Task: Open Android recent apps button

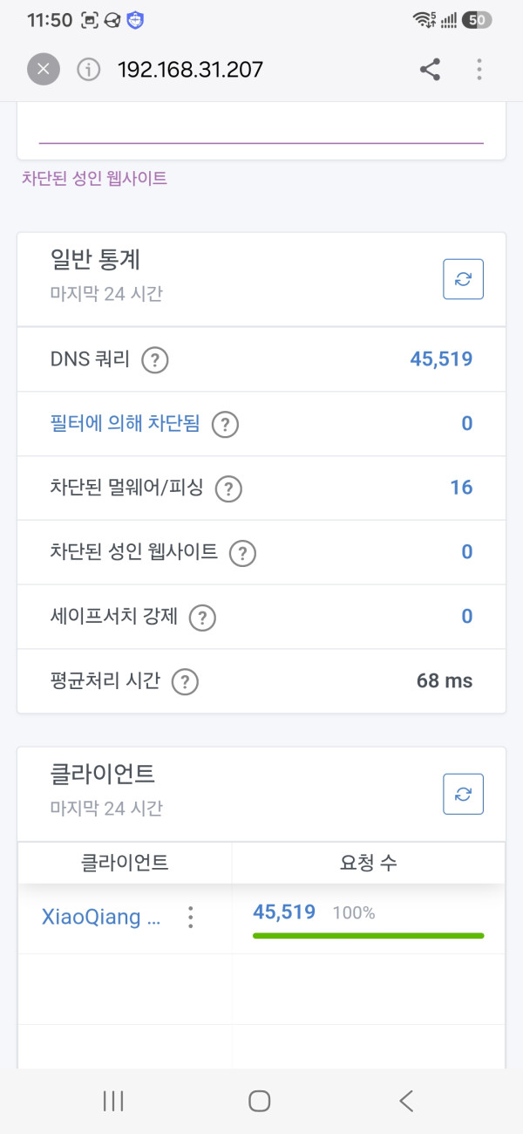Action: (113, 1101)
